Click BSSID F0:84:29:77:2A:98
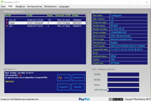This screenshot has width=151, height=101. click(x=35, y=20)
